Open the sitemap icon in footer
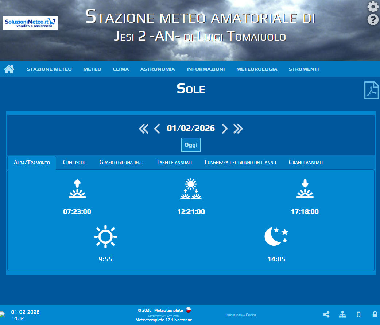Image resolution: width=380 pixels, height=325 pixels. (342, 314)
